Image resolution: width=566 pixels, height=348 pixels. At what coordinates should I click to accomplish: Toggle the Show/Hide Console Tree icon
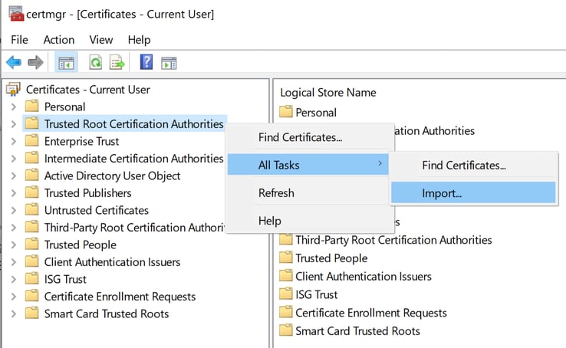tap(66, 63)
